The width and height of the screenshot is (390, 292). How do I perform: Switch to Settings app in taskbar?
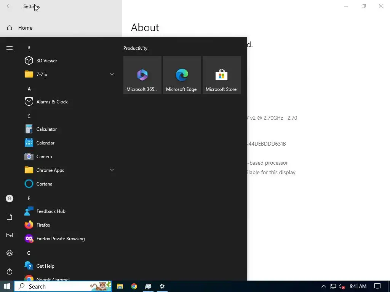(162, 286)
